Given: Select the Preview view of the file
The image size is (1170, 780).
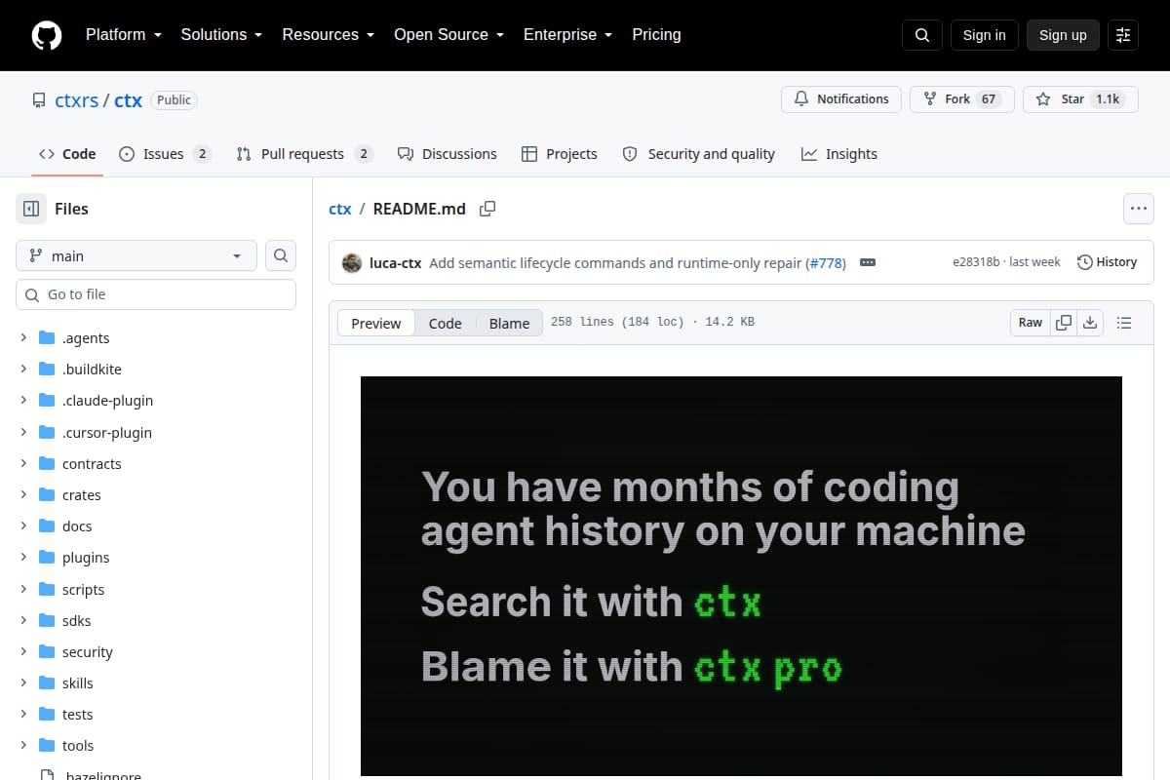Looking at the screenshot, I should coord(376,324).
